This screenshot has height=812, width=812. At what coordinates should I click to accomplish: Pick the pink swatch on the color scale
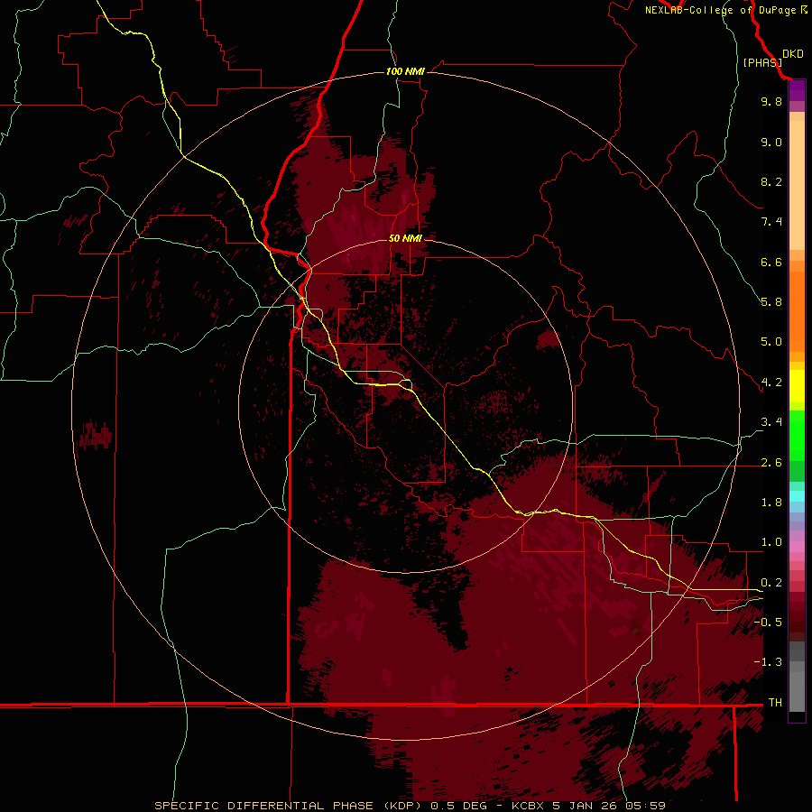point(797,547)
